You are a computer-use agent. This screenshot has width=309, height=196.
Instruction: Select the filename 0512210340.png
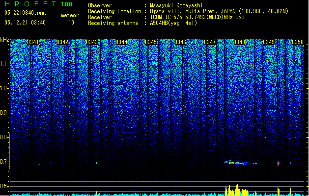coord(25,13)
